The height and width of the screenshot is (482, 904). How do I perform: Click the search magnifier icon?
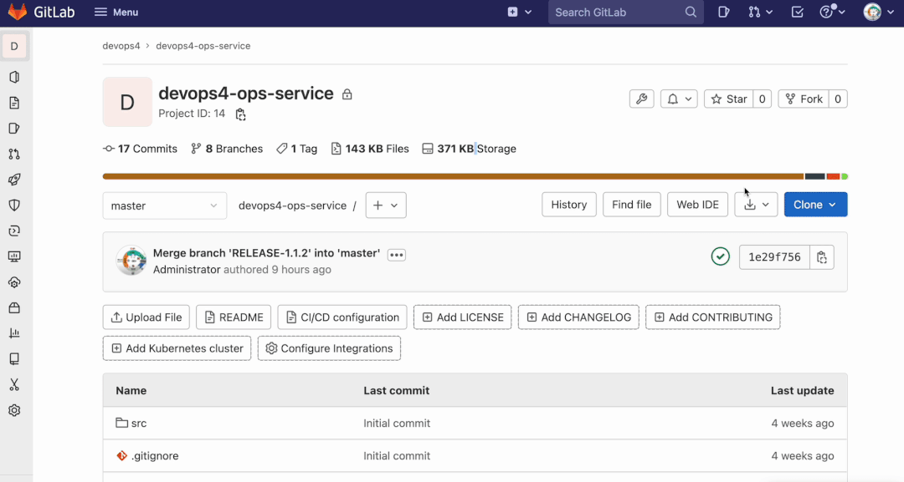(x=691, y=12)
